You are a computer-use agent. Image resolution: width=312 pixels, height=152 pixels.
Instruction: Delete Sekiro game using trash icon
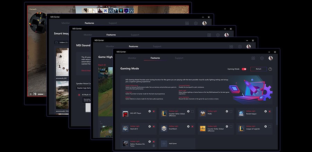coord(154,146)
